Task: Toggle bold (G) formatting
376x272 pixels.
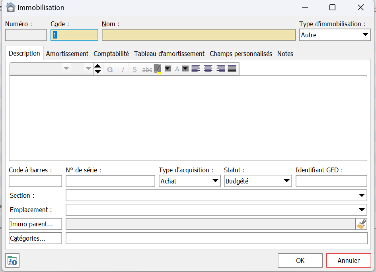Action: [110, 69]
